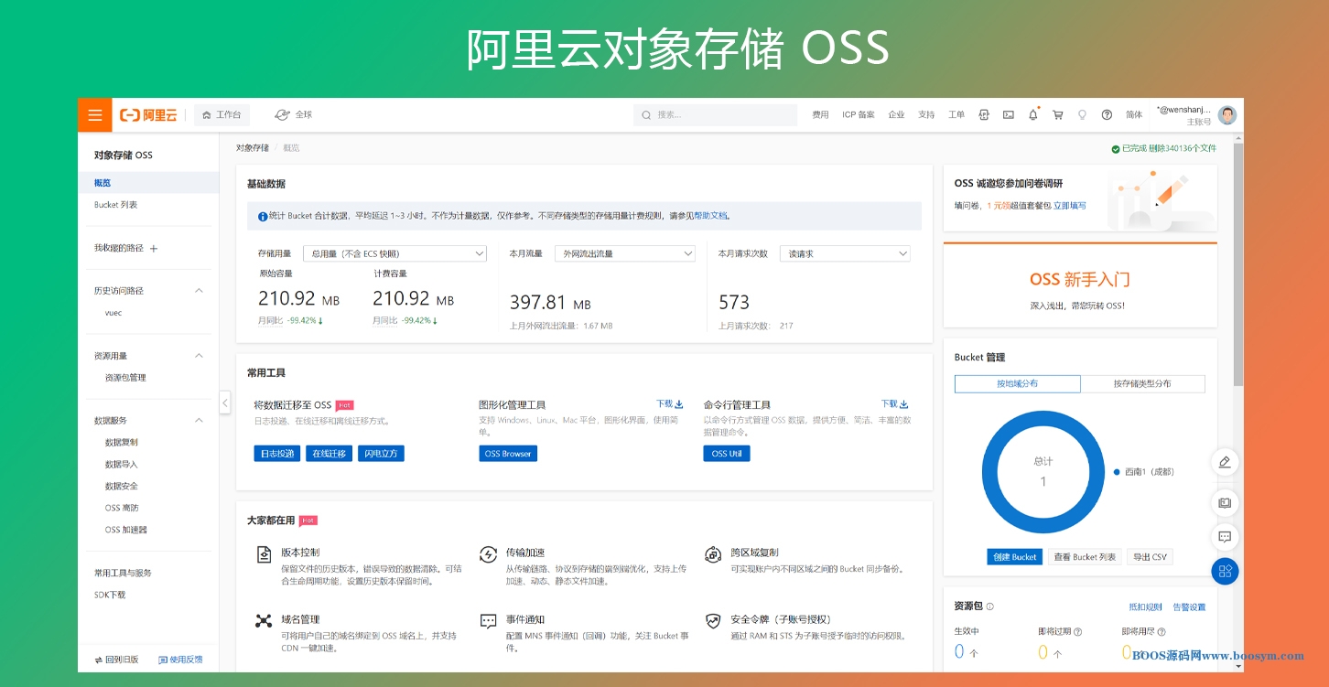
Task: Open OSS 高防 in sidebar
Action: [122, 508]
